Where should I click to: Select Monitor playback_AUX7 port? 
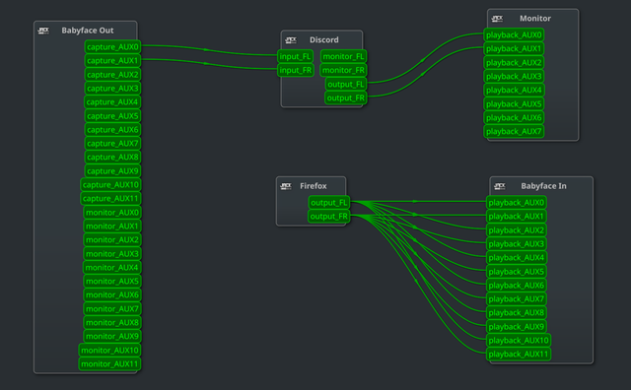pos(514,131)
